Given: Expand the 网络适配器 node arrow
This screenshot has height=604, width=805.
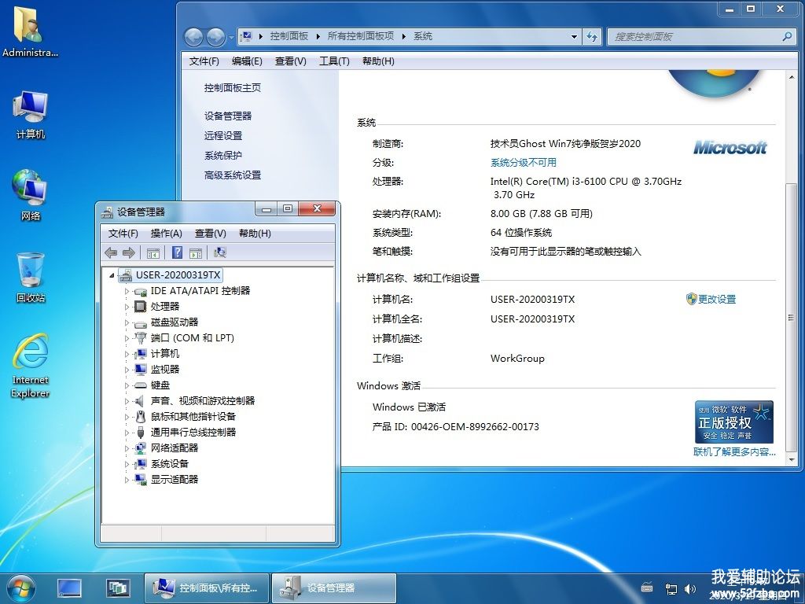Looking at the screenshot, I should click(127, 448).
